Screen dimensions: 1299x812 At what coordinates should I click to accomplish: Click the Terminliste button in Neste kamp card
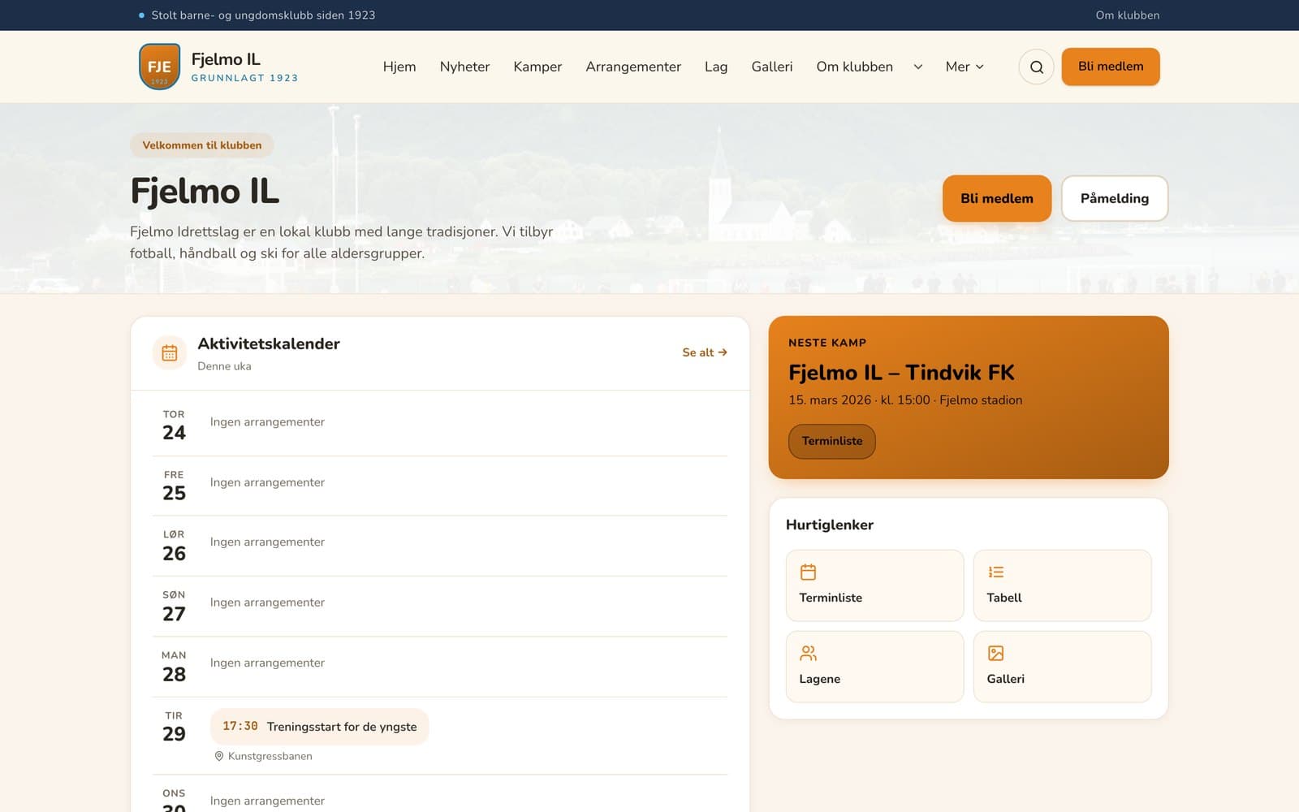pyautogui.click(x=832, y=441)
